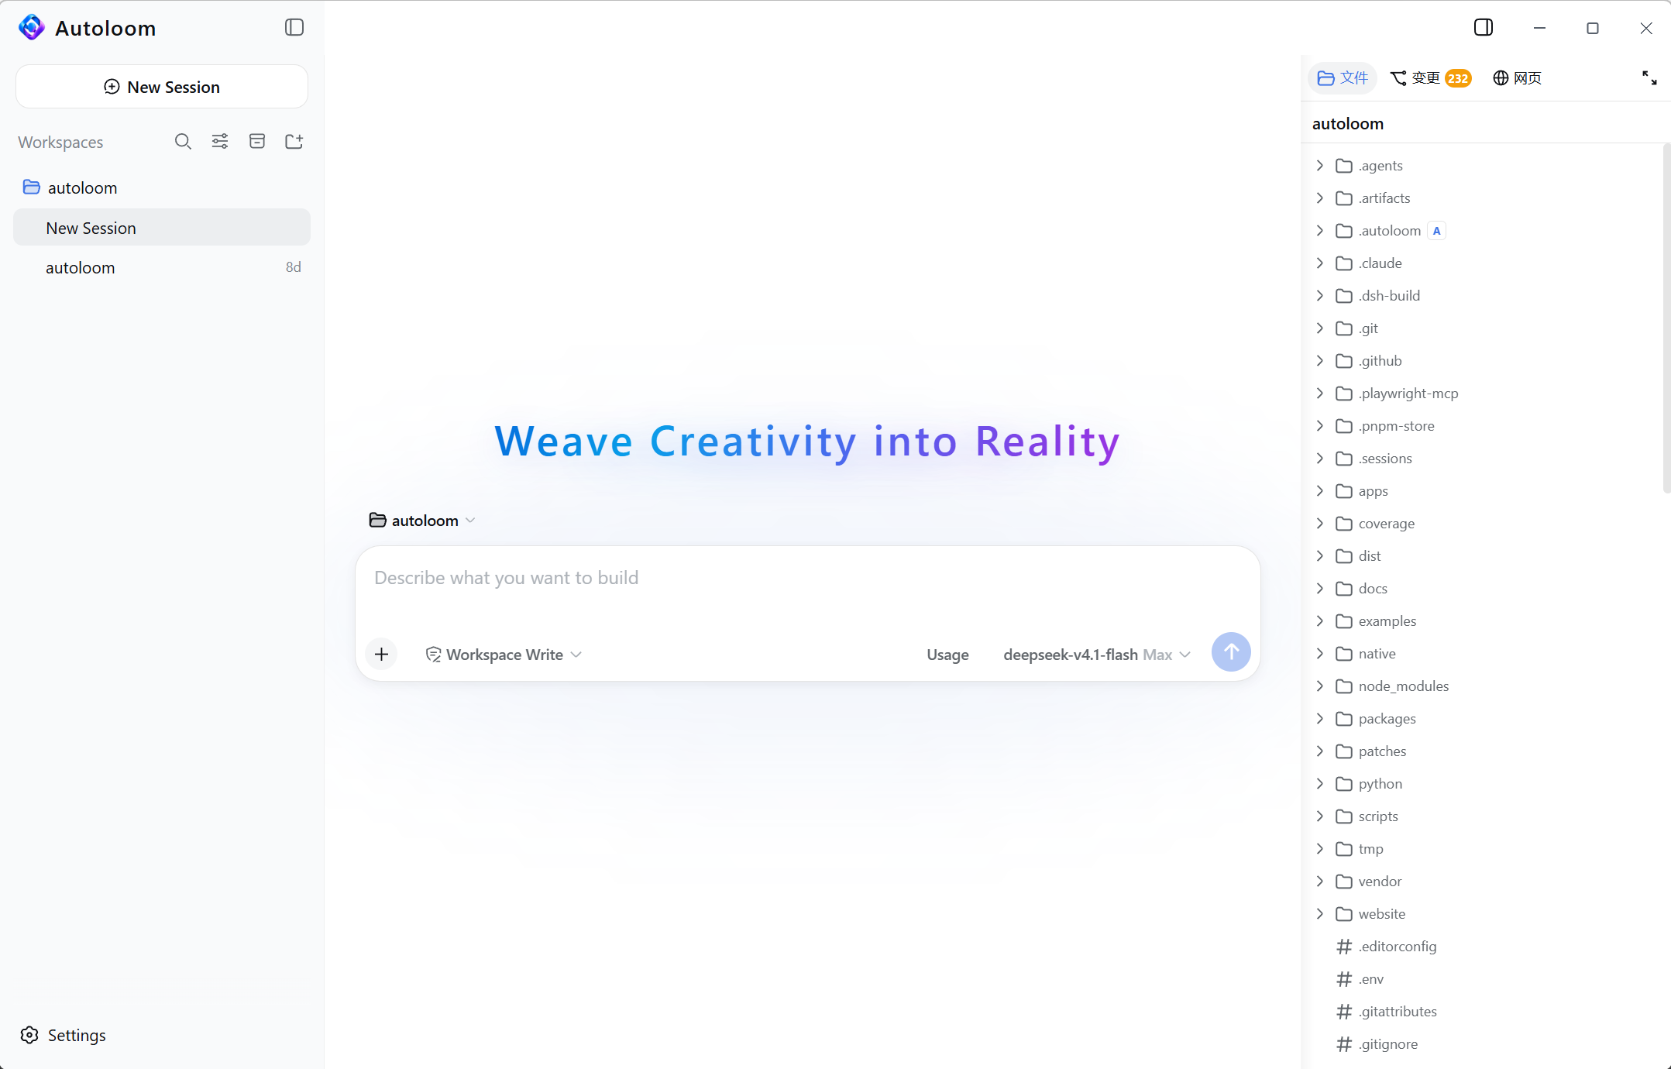Image resolution: width=1671 pixels, height=1069 pixels.
Task: Open autoloom workspace selector dropdown
Action: 422,521
